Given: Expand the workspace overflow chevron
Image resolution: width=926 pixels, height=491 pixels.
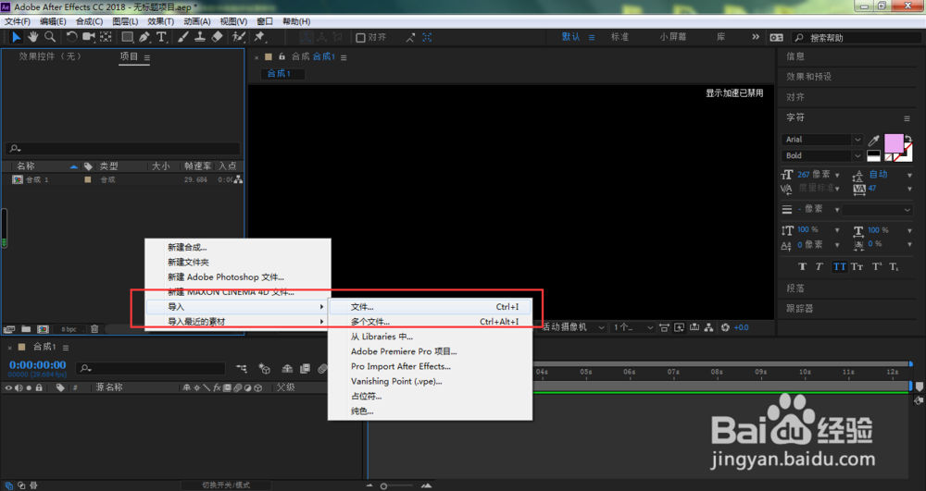Looking at the screenshot, I should pos(756,37).
